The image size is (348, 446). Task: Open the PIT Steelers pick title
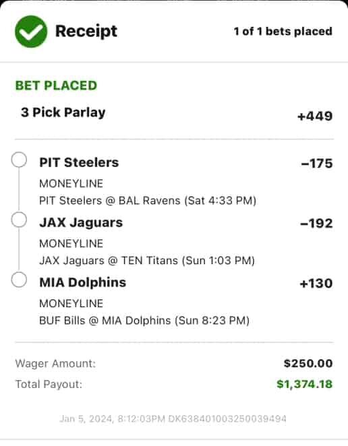(x=79, y=162)
